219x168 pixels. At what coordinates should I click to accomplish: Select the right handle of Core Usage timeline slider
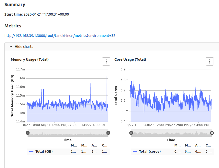[212, 133]
